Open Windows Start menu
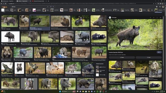The width and height of the screenshot is (166, 93). (x=60, y=91)
